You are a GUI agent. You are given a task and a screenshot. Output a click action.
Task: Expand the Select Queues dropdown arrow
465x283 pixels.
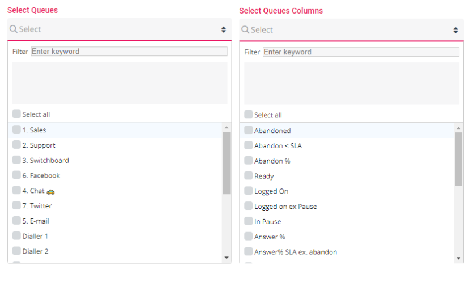(x=224, y=29)
